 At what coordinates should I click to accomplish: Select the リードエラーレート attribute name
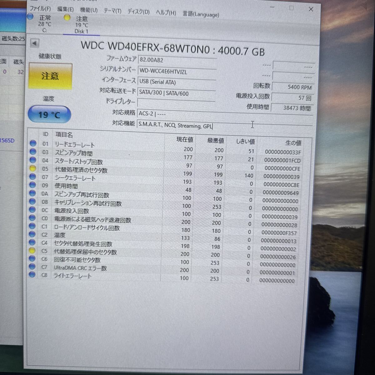pos(75,145)
